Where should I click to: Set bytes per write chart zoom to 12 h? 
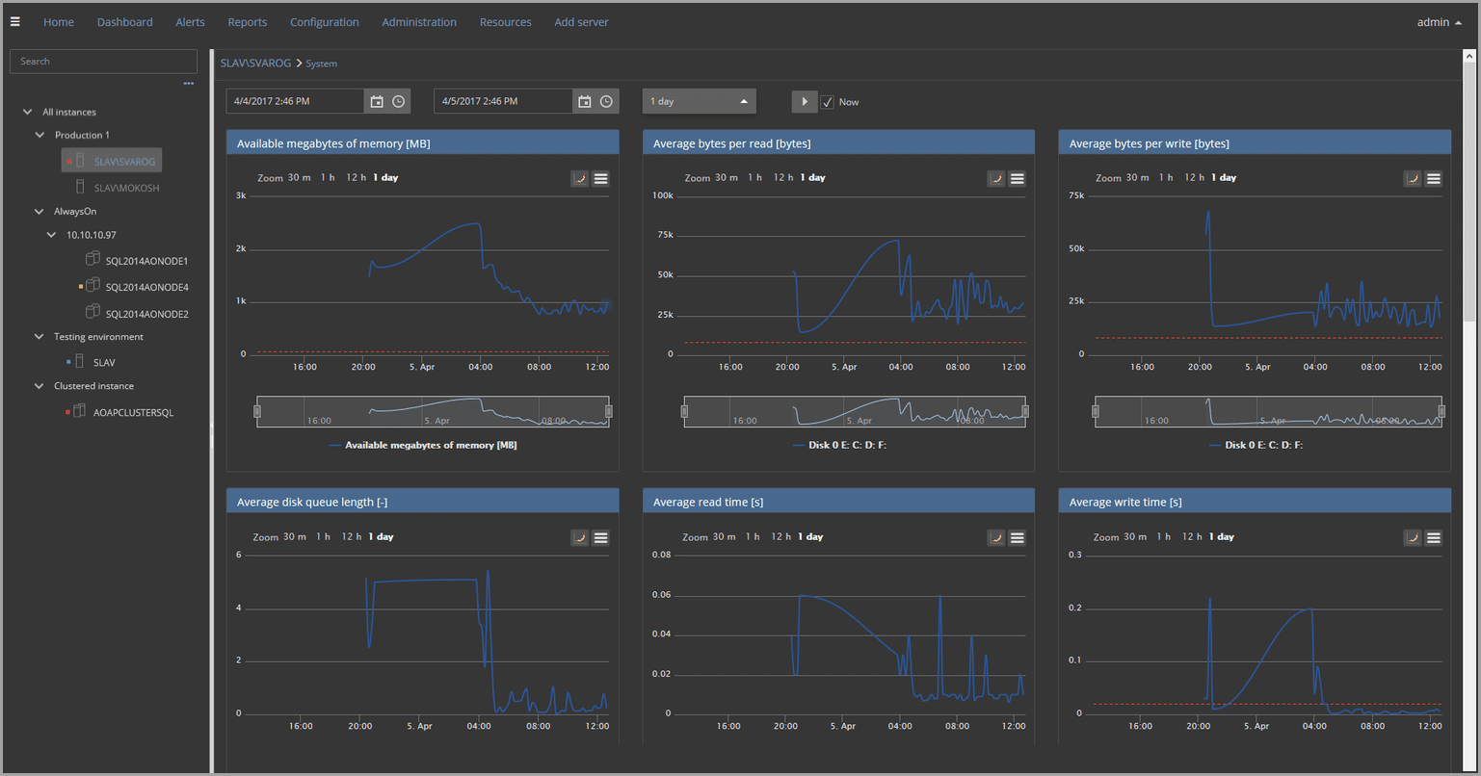1195,177
